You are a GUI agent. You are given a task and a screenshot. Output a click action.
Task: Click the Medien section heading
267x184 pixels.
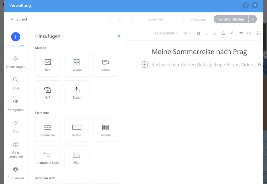41,48
